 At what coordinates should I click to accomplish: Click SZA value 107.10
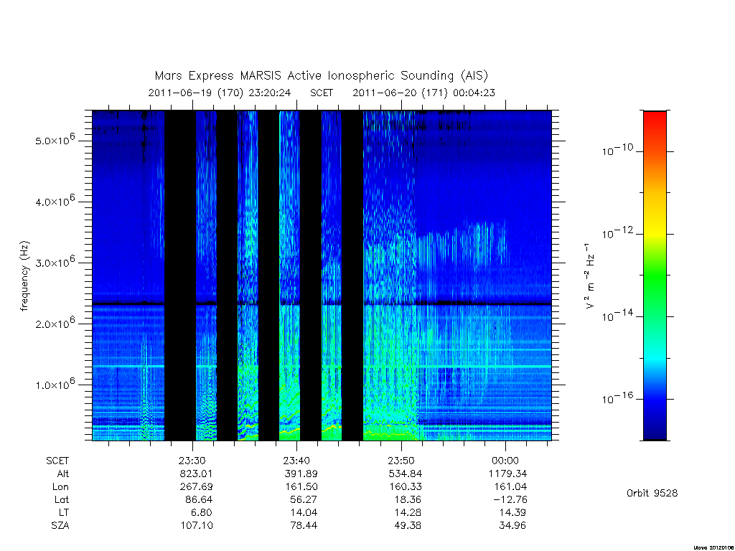click(x=197, y=526)
